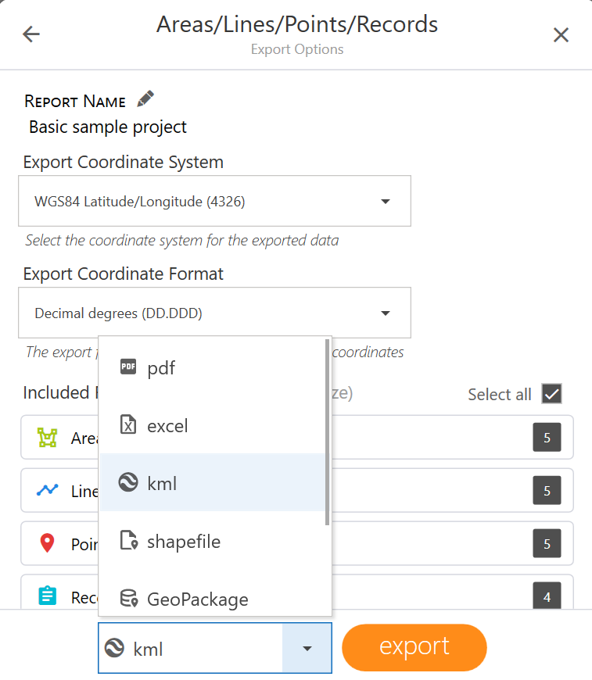This screenshot has width=592, height=680.
Task: Select kml option in the format list
Action: [162, 484]
